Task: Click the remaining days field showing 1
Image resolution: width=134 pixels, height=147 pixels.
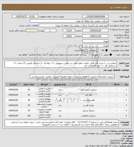Action: point(50,31)
